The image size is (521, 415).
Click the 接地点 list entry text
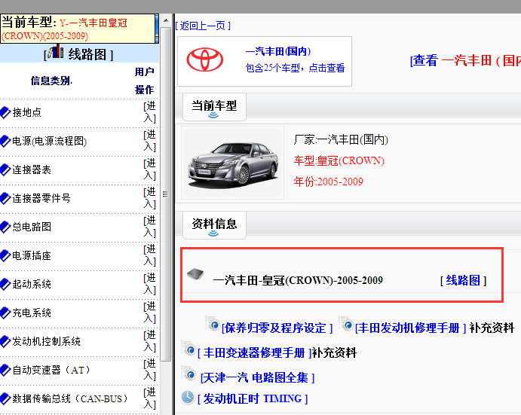pos(27,112)
